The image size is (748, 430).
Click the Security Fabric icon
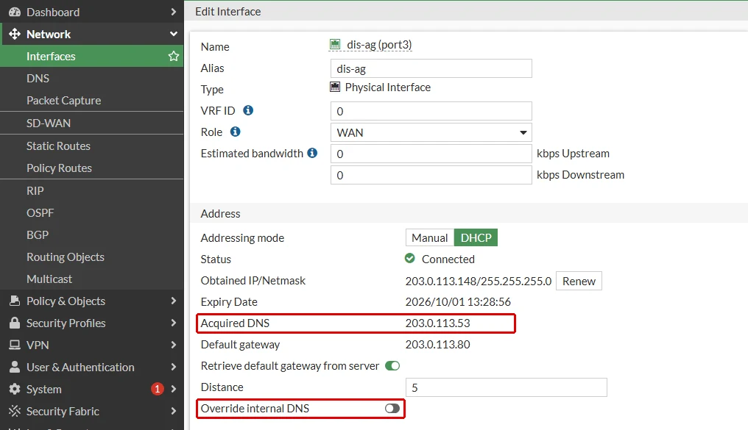pyautogui.click(x=15, y=411)
